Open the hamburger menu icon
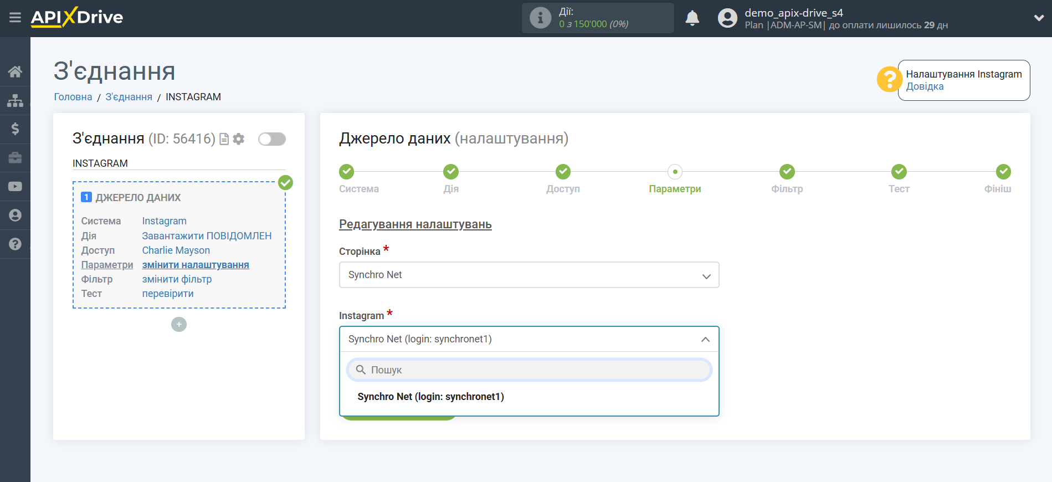 (15, 18)
